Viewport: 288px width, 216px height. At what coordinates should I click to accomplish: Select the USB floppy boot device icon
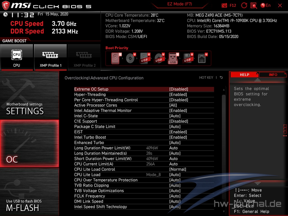click(x=188, y=58)
